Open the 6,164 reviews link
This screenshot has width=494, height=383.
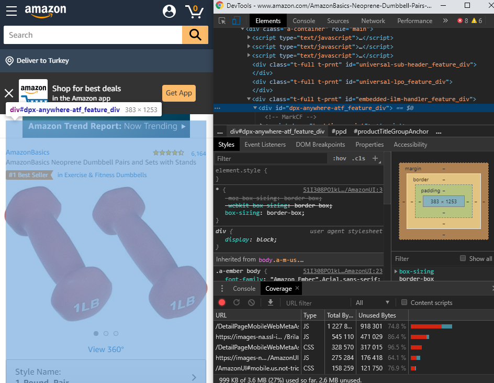(x=198, y=154)
